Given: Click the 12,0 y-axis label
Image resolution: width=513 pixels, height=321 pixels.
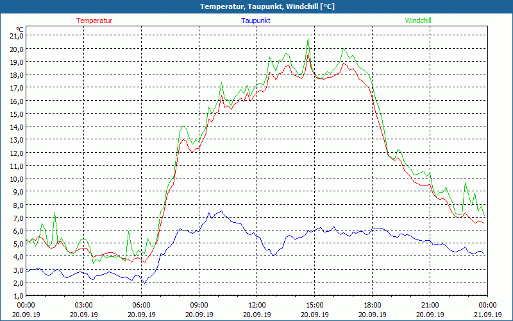Looking at the screenshot, I should [17, 153].
